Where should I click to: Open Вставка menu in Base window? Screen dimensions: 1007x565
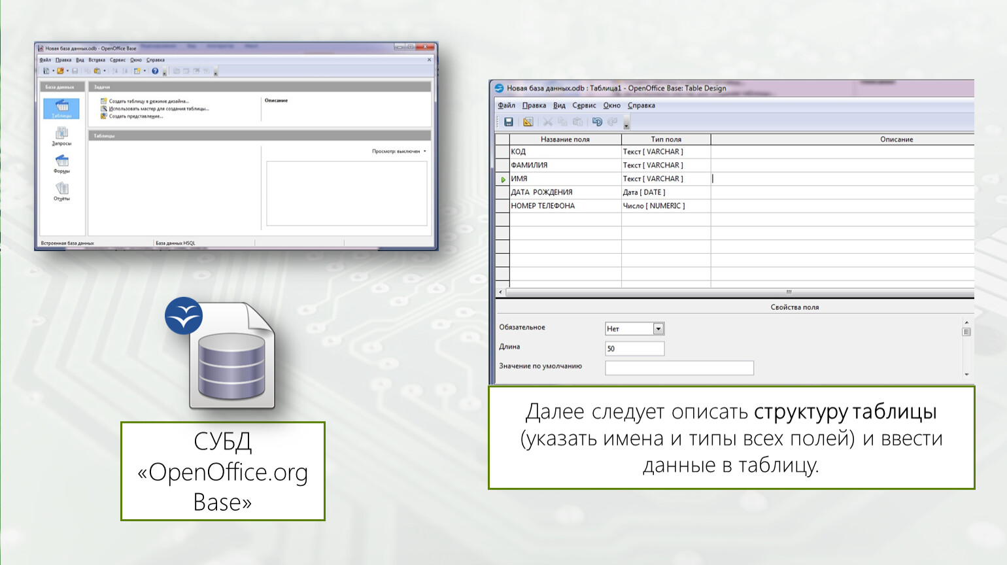click(x=97, y=60)
